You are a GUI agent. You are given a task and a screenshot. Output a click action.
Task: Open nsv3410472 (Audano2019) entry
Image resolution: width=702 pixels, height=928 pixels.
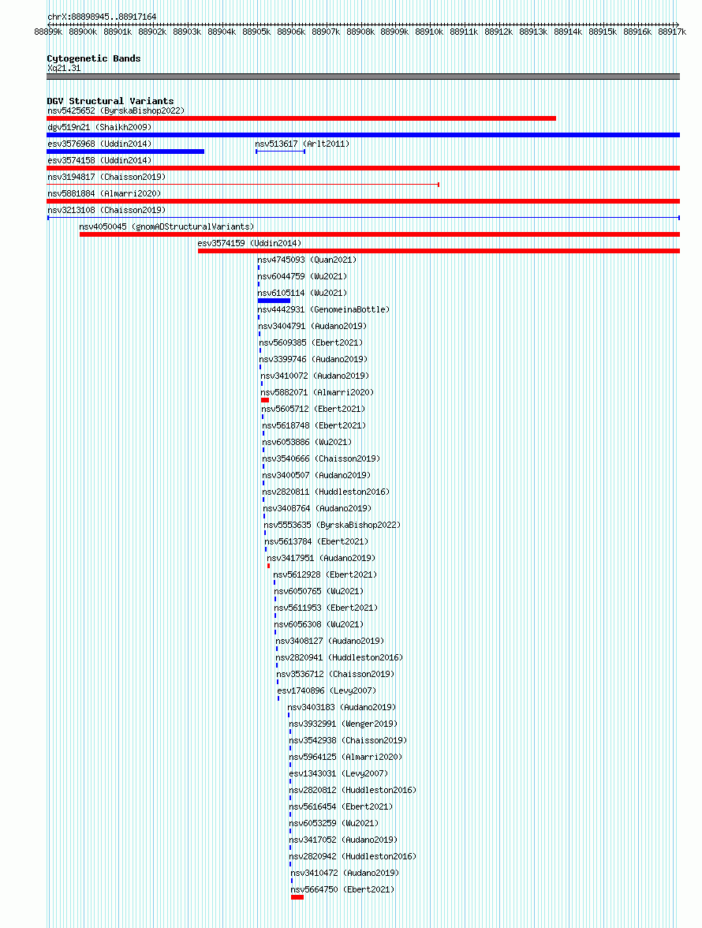pyautogui.click(x=345, y=873)
